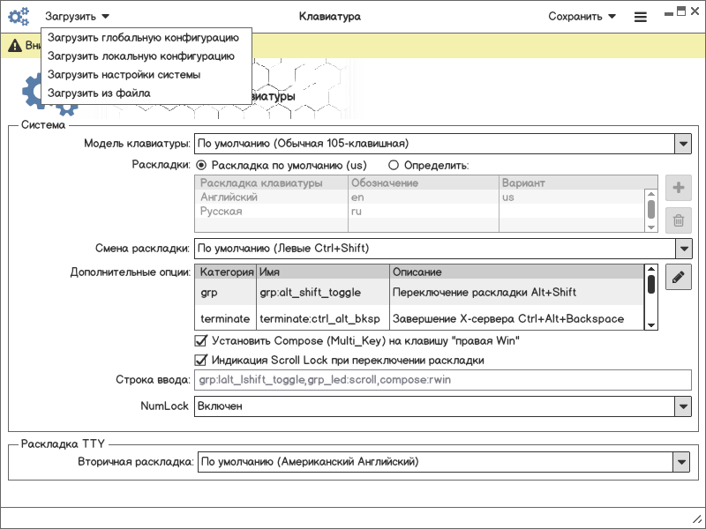Expand the "Модель клавиатуры" dropdown
Viewport: 706px width, 529px height.
pyautogui.click(x=682, y=143)
